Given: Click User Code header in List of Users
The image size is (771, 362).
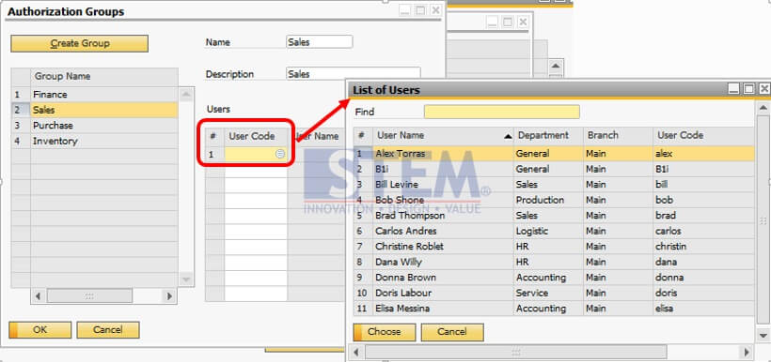Looking at the screenshot, I should 703,135.
